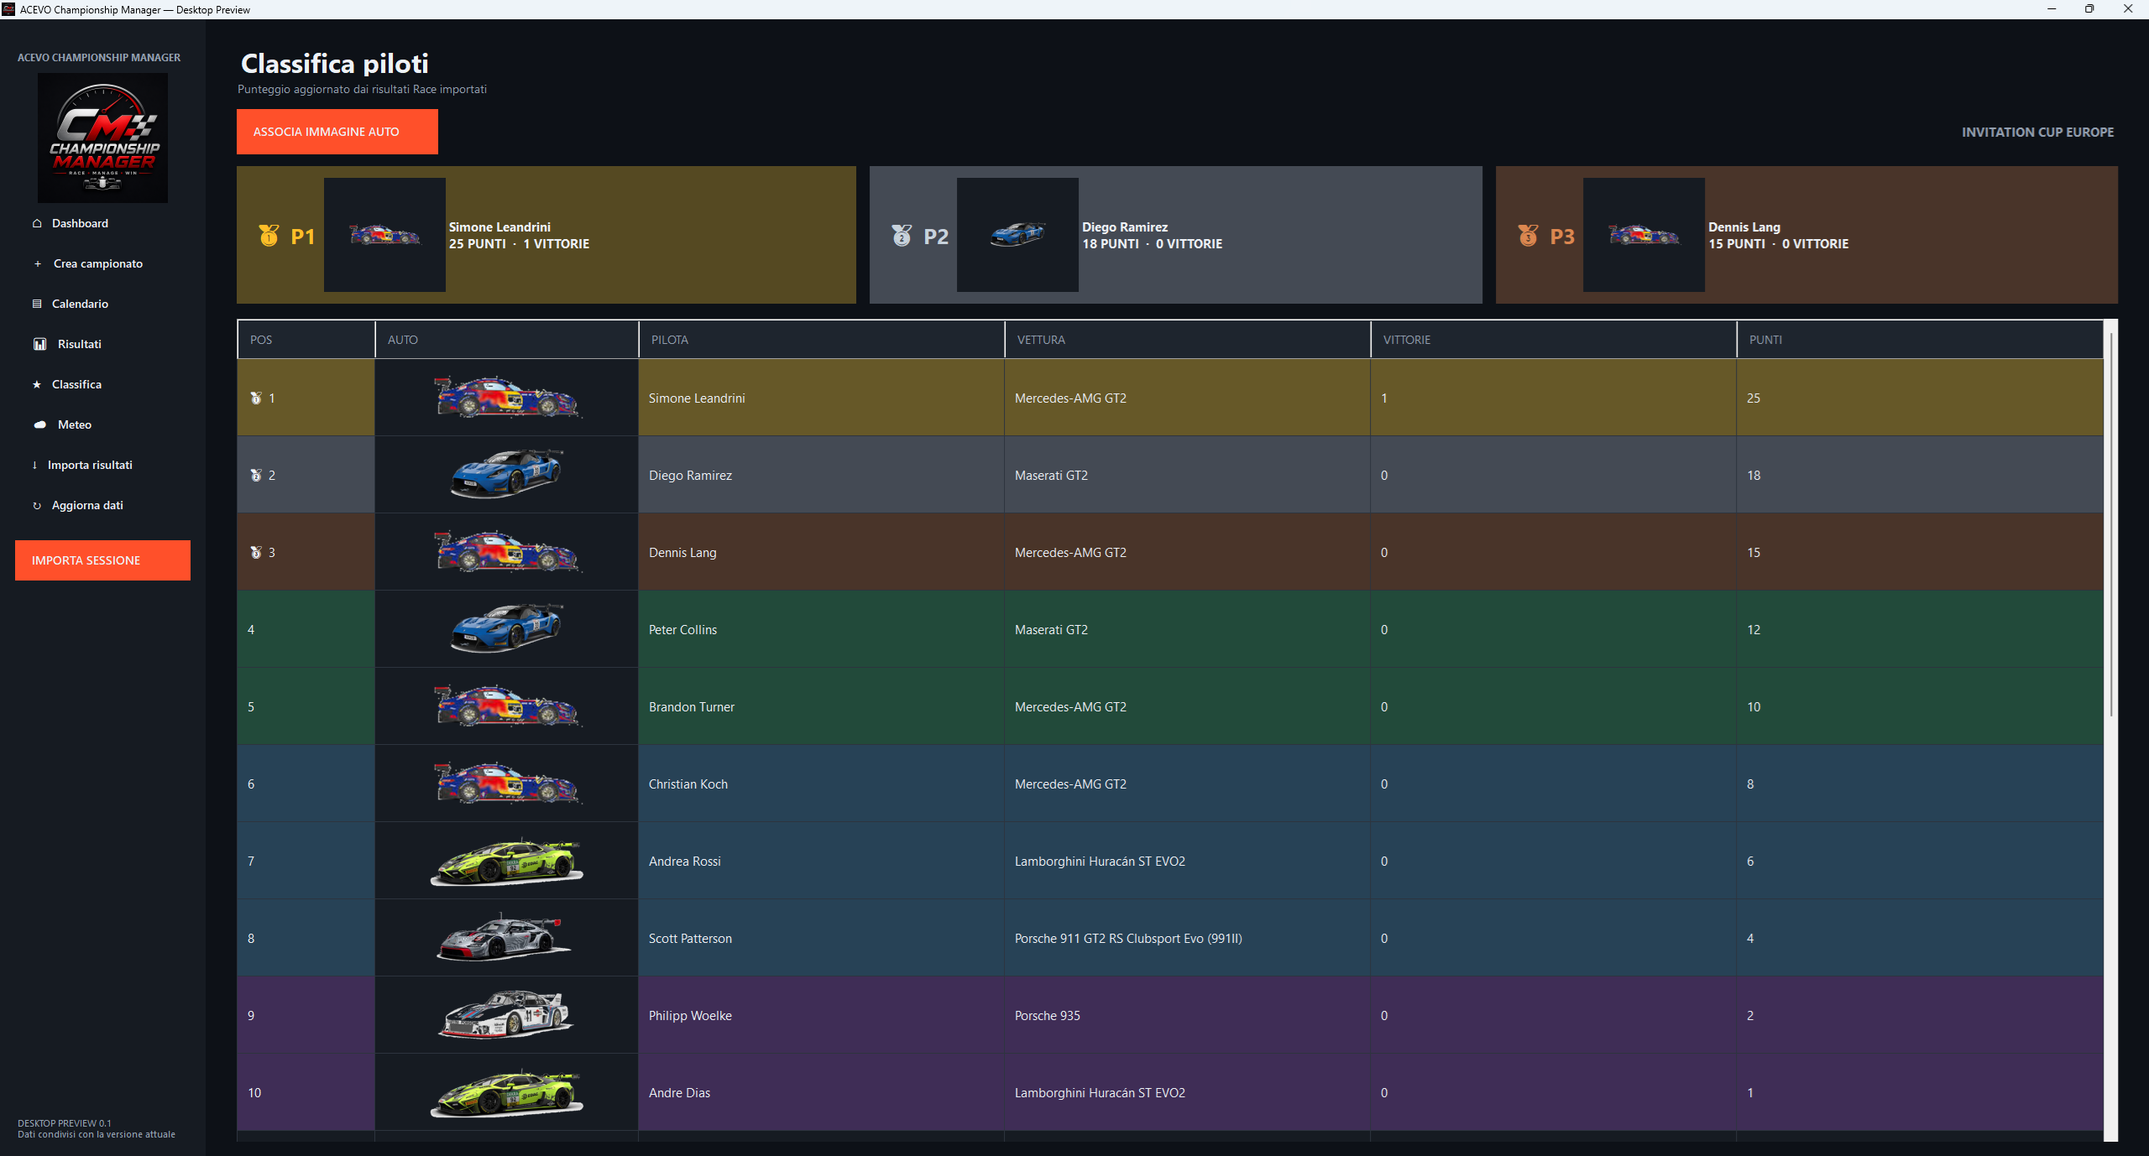Viewport: 2149px width, 1156px height.
Task: Select the Porsche 935 car thumbnail
Action: tap(507, 1015)
